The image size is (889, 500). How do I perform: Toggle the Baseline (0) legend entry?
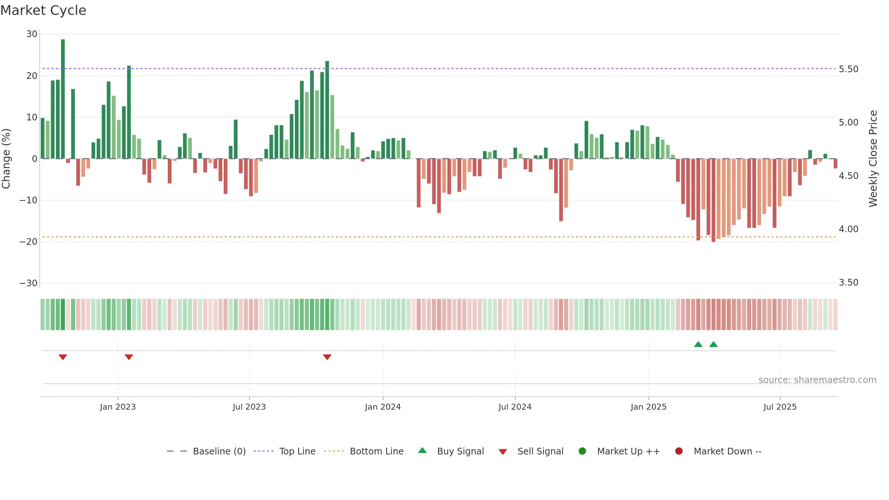206,451
